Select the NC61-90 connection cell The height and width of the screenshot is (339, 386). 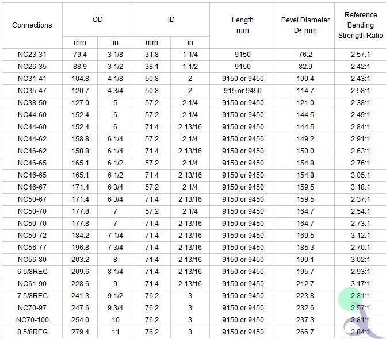coord(32,284)
